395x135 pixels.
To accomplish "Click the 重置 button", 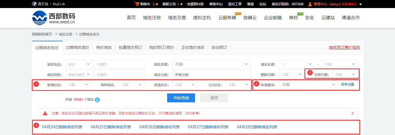I will click(x=214, y=98).
